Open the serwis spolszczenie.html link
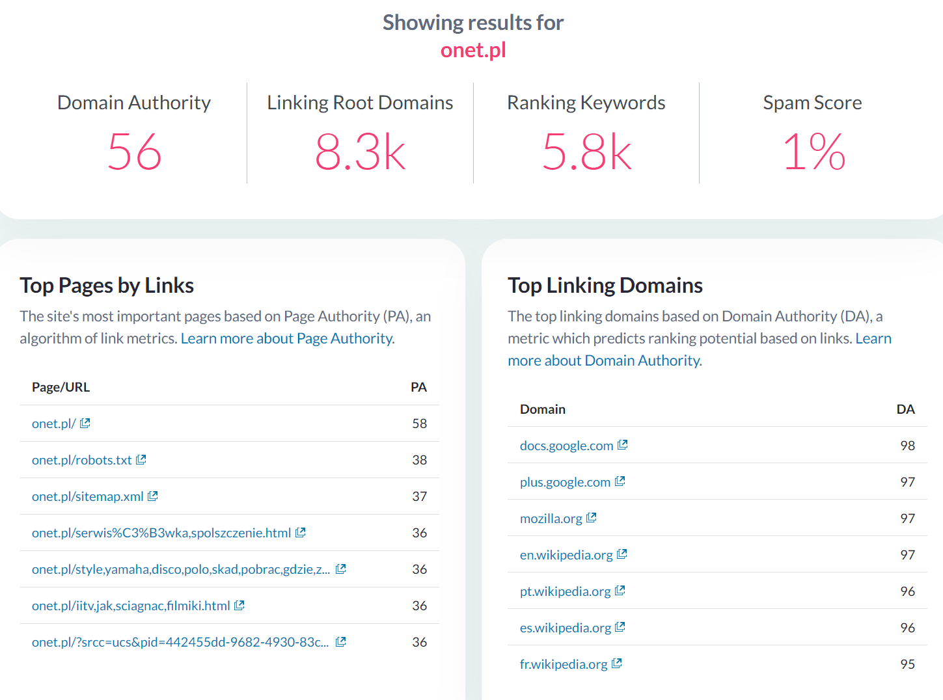 click(x=161, y=533)
